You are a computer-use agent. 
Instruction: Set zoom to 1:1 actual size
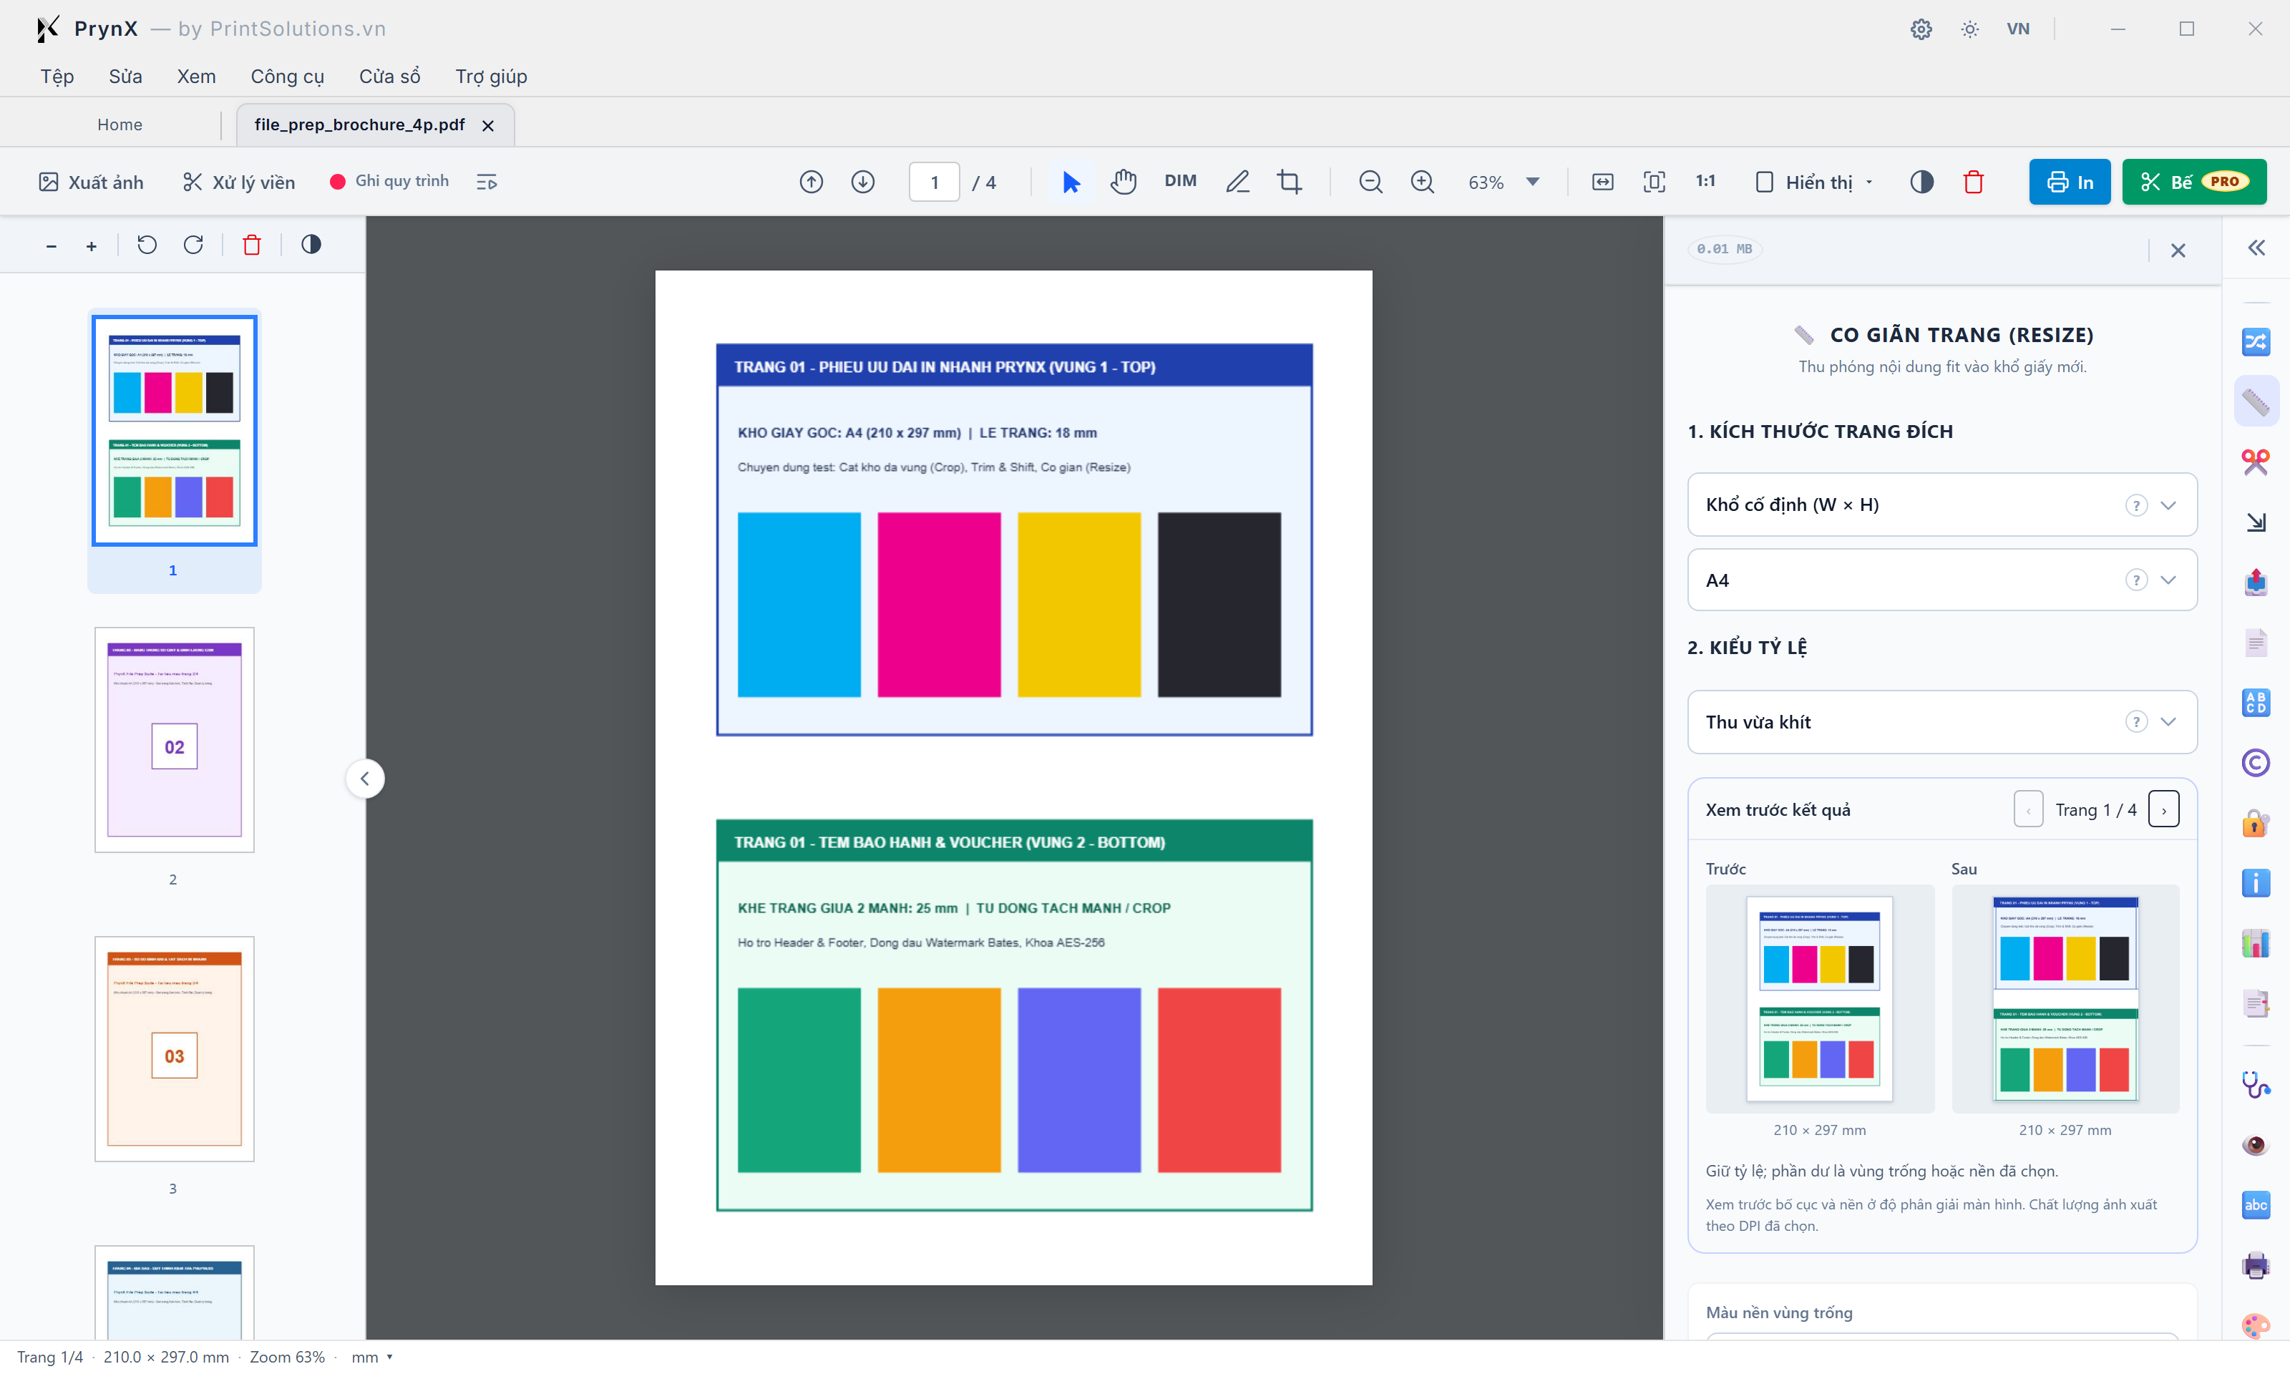1706,182
